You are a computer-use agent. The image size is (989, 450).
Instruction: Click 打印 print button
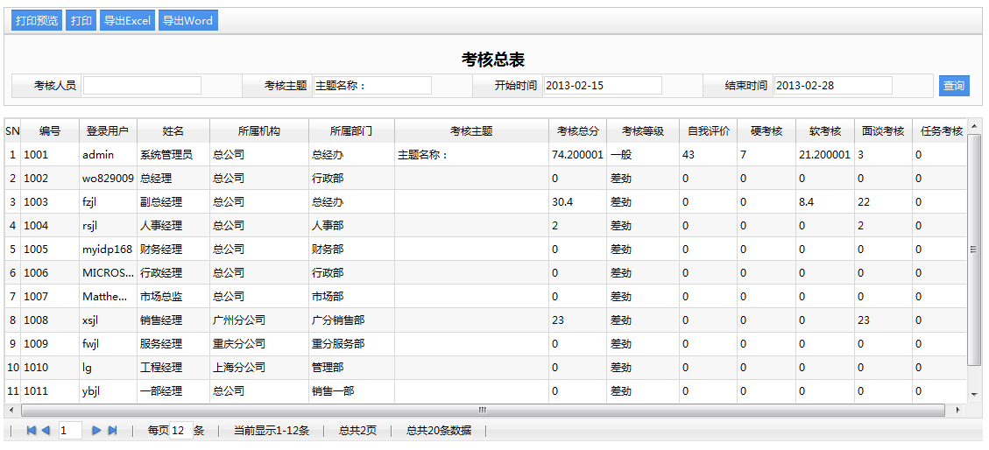click(x=81, y=21)
